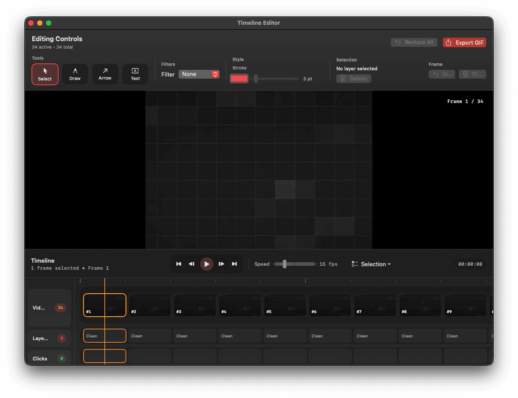Click the Speed slider handle
Viewport: 518px width, 398px height.
click(285, 264)
